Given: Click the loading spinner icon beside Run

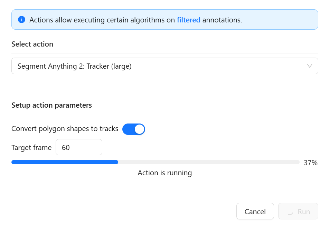Looking at the screenshot, I should [x=290, y=212].
